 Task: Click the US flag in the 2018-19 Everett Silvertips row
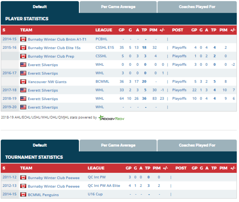coord(23,98)
